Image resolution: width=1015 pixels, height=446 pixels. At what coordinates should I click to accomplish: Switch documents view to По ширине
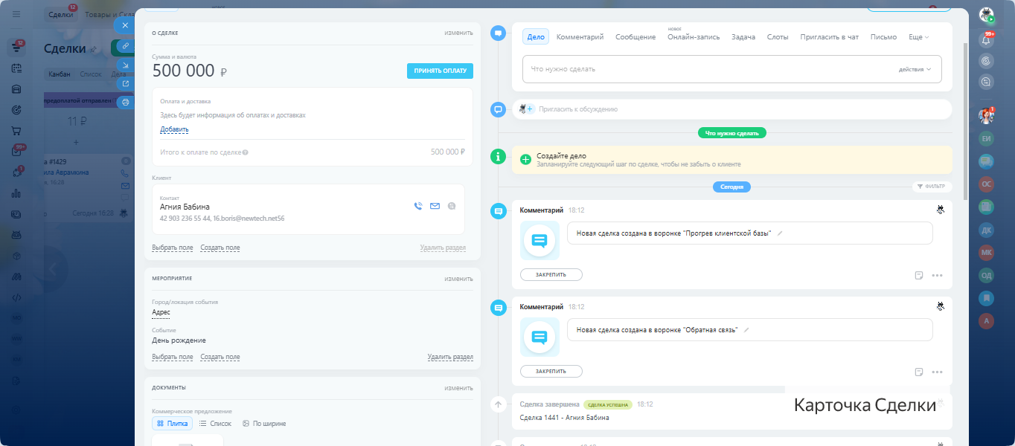tap(264, 424)
